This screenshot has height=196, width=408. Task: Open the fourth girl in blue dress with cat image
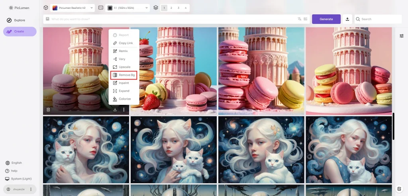(x=349, y=150)
